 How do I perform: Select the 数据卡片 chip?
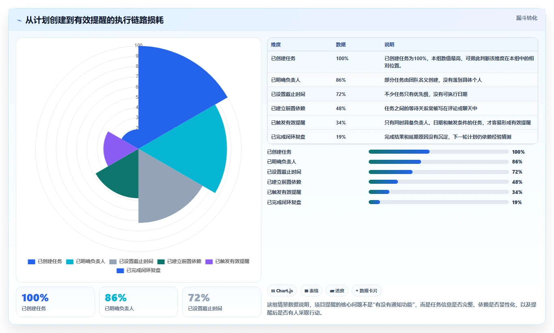[367, 291]
